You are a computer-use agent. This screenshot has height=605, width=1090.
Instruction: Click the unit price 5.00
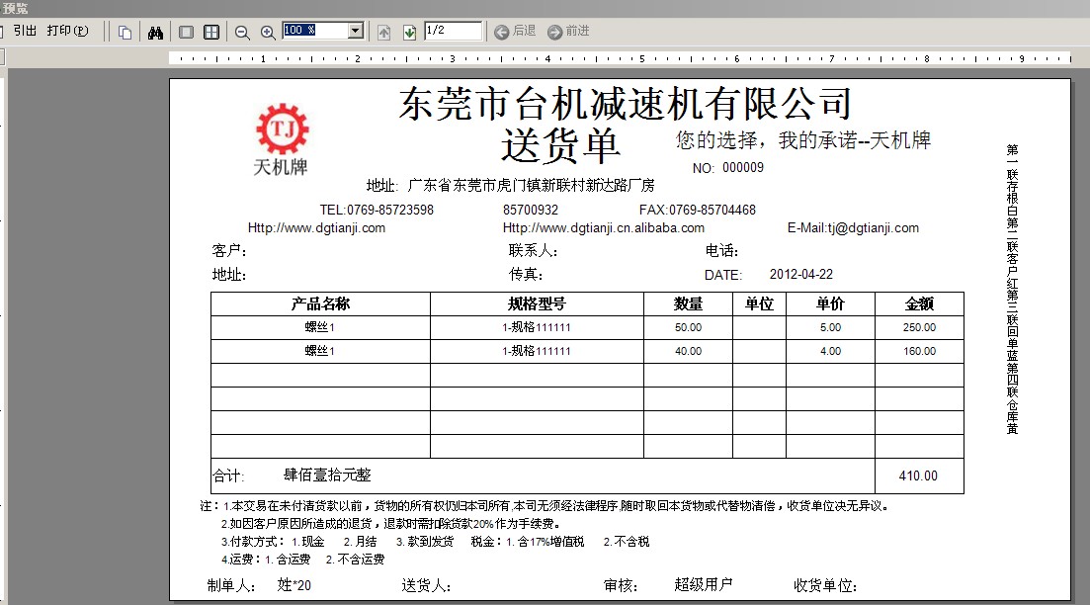coord(830,327)
